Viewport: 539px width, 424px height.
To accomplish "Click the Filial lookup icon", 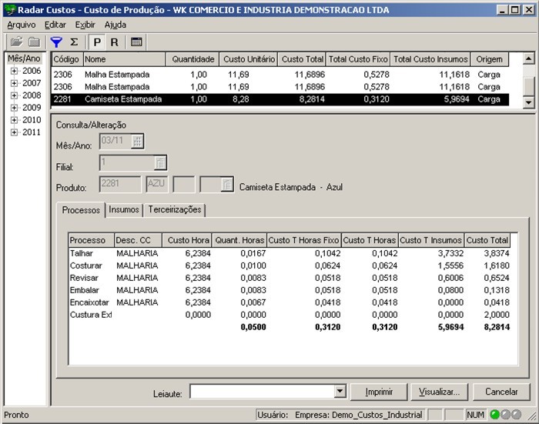I will (159, 163).
